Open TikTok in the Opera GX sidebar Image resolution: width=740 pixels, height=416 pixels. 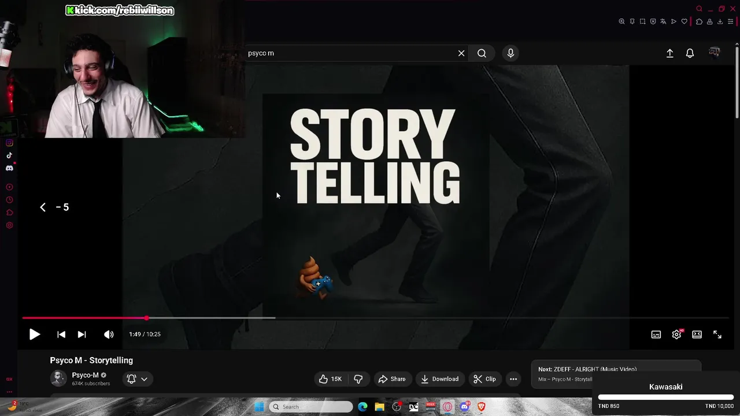9,155
